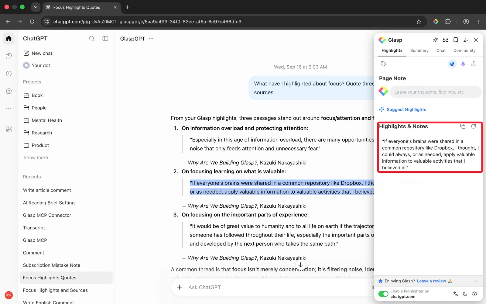Open the Glasp extension icon in browser toolbar
Screen dimensions: 486x304
click(436, 22)
